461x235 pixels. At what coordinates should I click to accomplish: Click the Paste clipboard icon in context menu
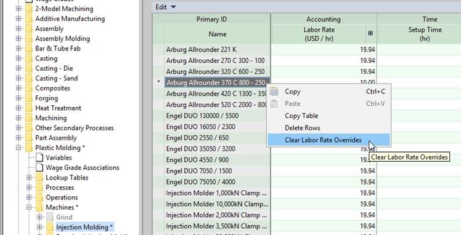274,103
